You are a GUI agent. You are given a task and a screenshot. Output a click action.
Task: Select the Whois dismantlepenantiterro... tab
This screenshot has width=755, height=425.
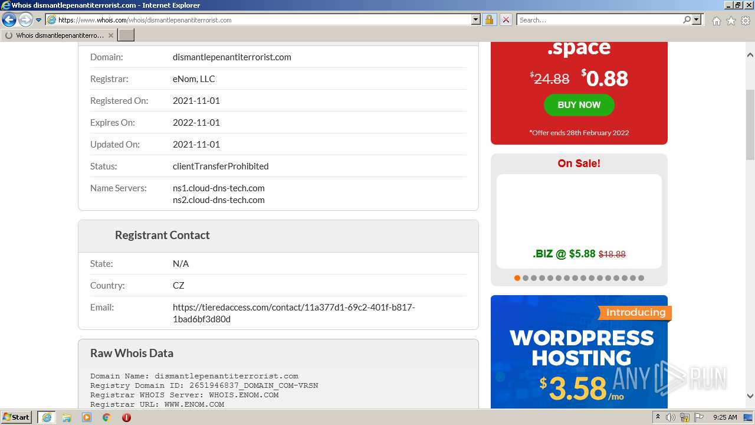[x=59, y=35]
